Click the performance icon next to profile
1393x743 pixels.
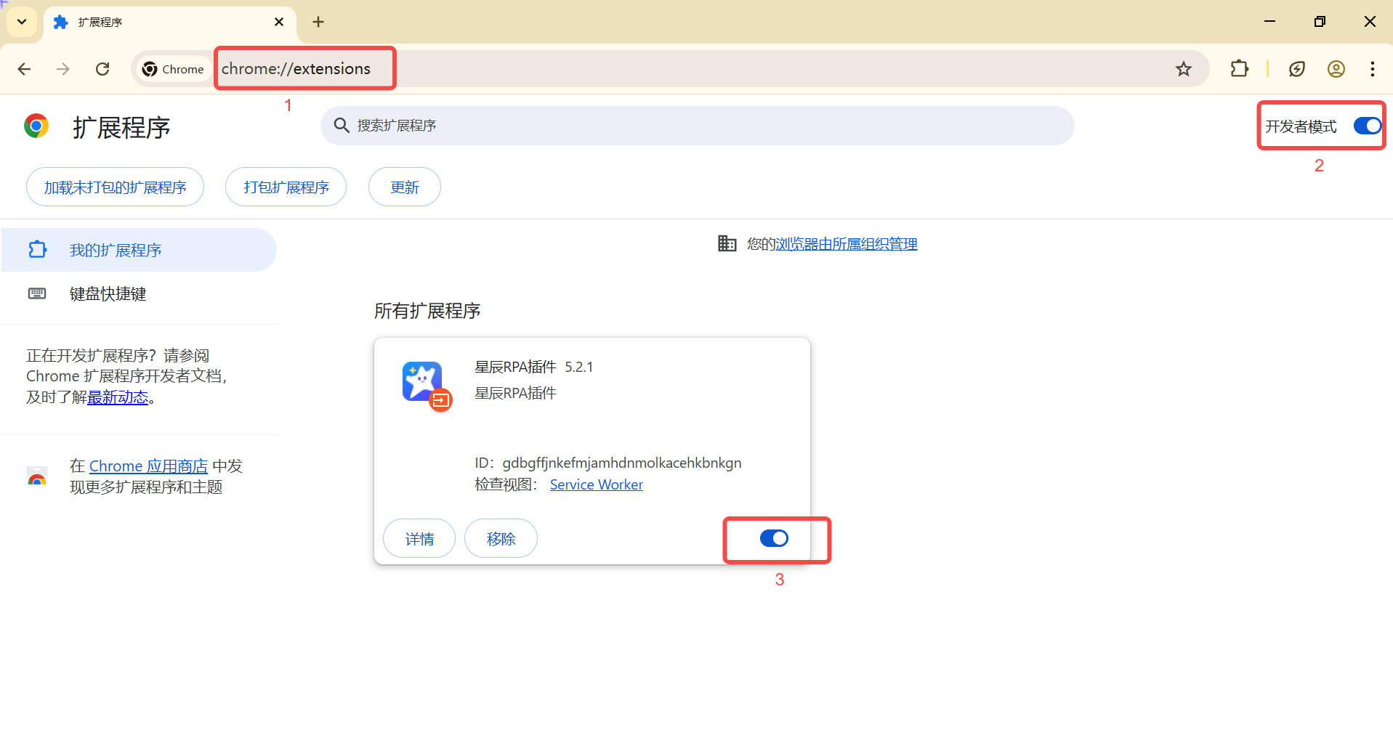[x=1296, y=69]
